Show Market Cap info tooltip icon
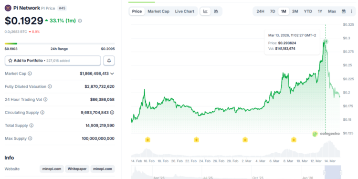Viewport: 358px width, 179px height. point(30,74)
